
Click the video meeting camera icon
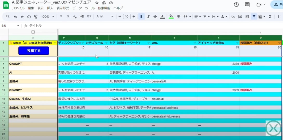click(259, 5)
